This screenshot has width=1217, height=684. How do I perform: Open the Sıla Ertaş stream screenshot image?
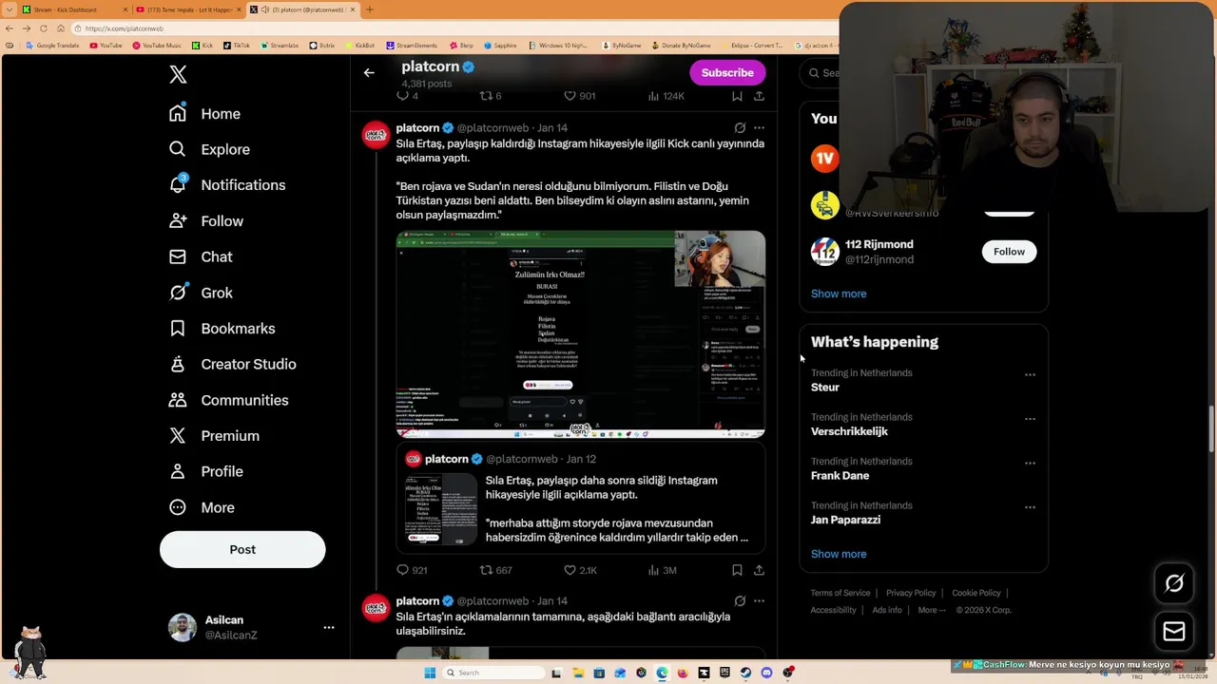click(581, 334)
